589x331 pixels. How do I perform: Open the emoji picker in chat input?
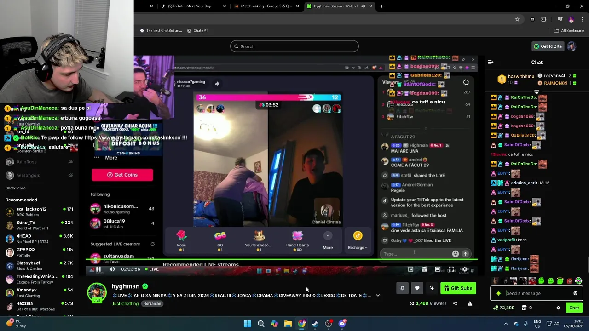(575, 293)
